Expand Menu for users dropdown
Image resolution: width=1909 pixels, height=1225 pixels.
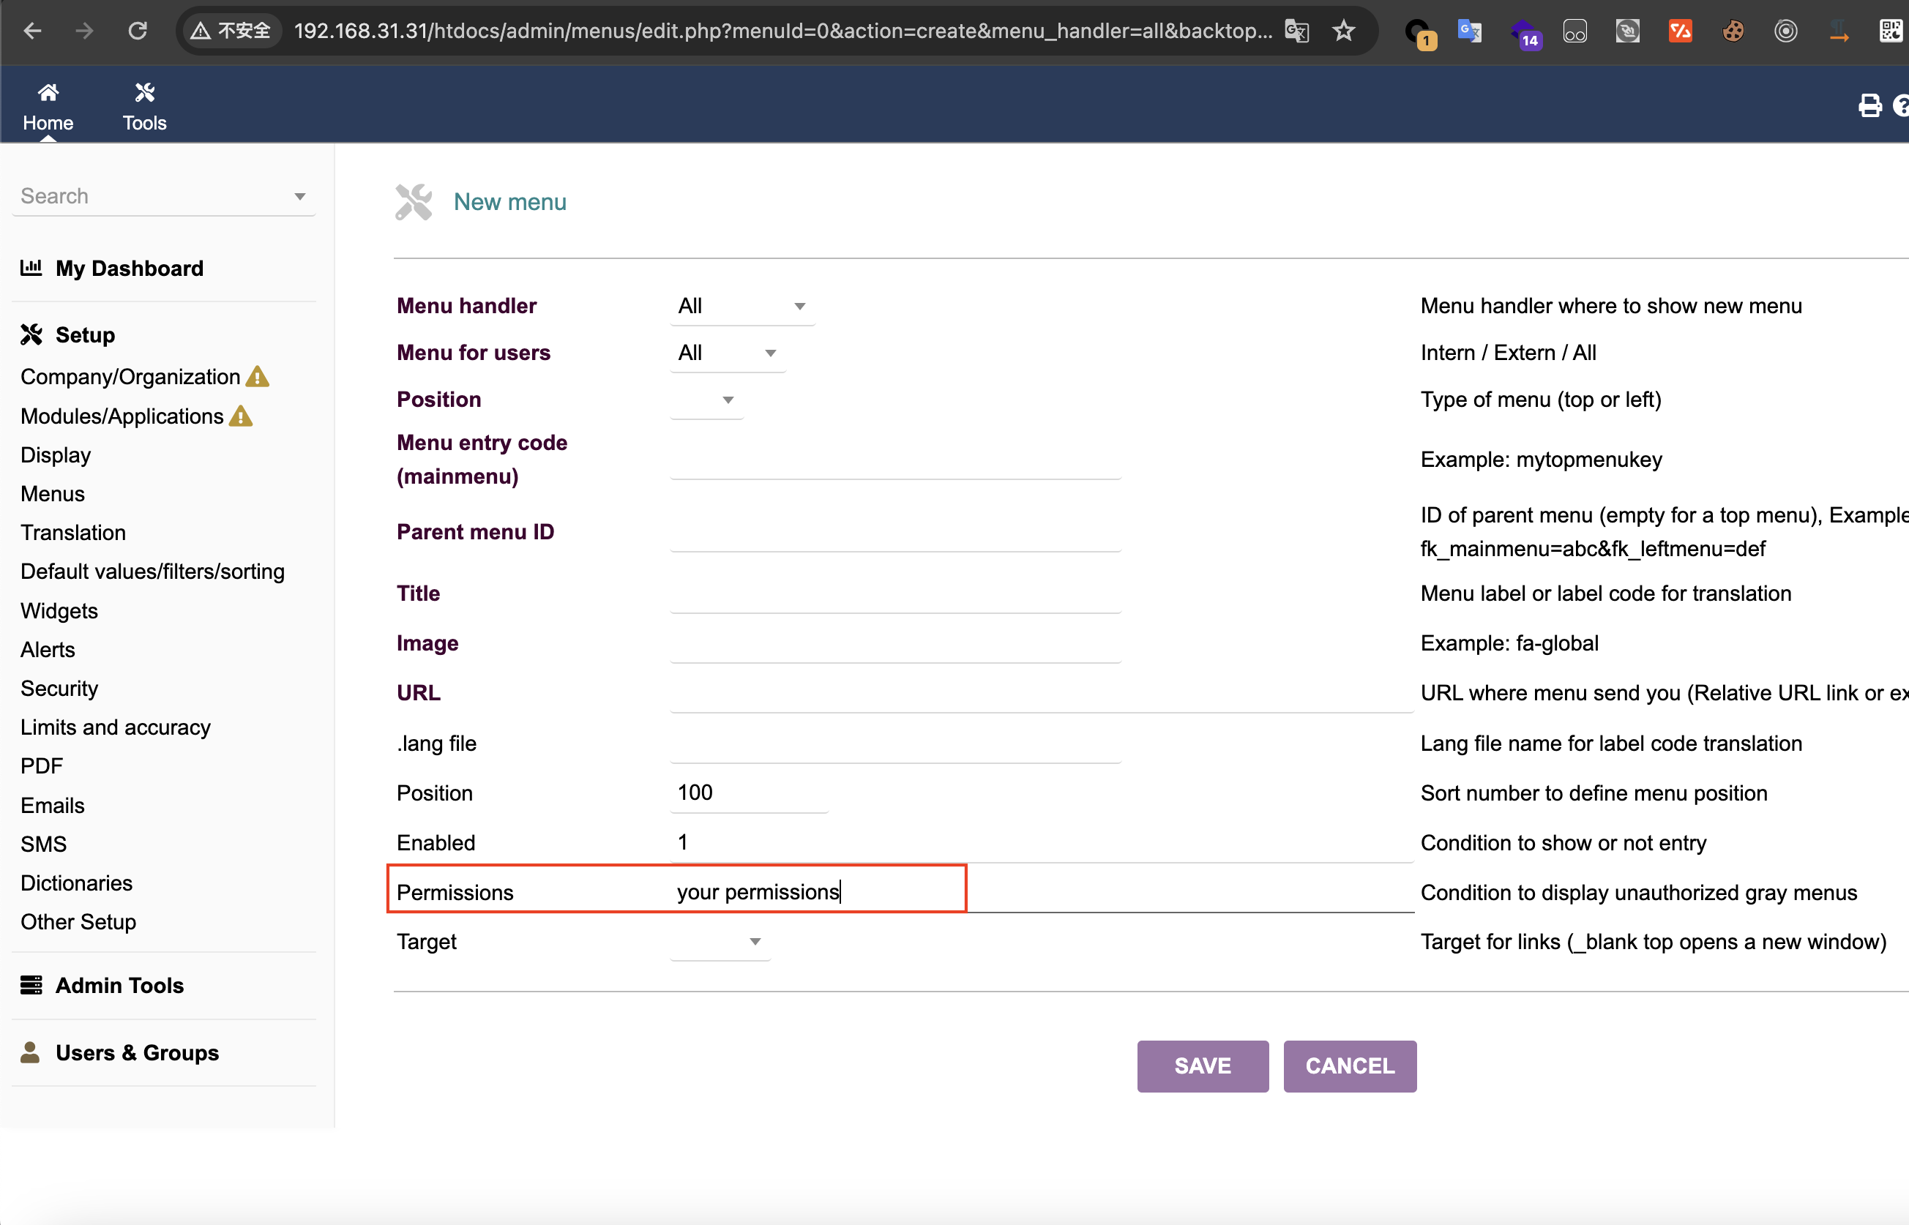(x=726, y=353)
